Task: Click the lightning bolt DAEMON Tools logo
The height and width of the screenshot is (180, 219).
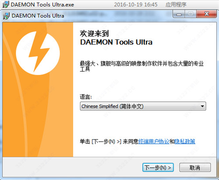Action: pyautogui.click(x=38, y=53)
